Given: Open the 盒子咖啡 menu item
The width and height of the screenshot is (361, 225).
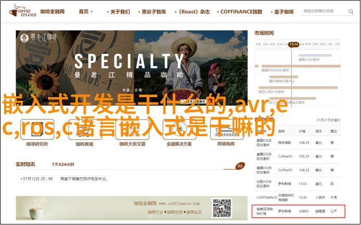Looking at the screenshot, I should (x=284, y=12).
